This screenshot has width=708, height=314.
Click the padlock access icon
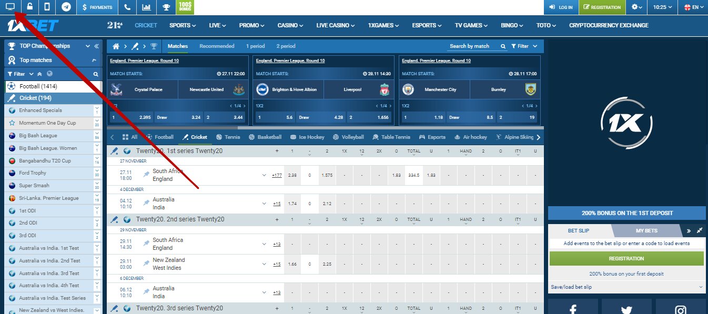click(29, 7)
